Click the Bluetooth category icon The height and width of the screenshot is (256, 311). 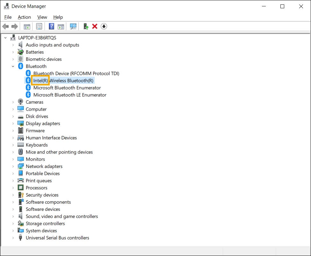pyautogui.click(x=21, y=66)
